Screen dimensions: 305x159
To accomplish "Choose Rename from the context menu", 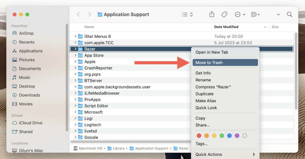I will 225,80.
